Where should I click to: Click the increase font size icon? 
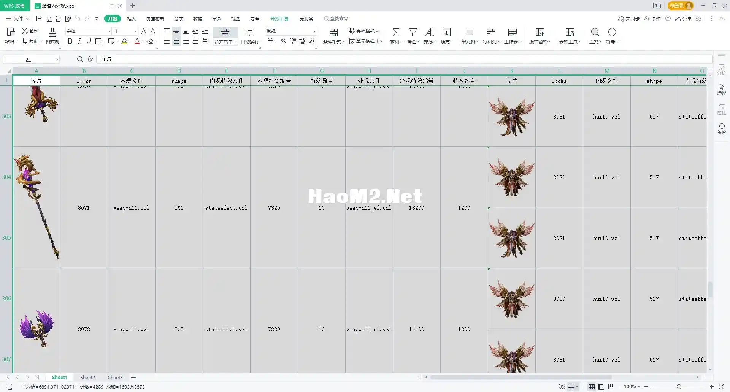(x=144, y=31)
